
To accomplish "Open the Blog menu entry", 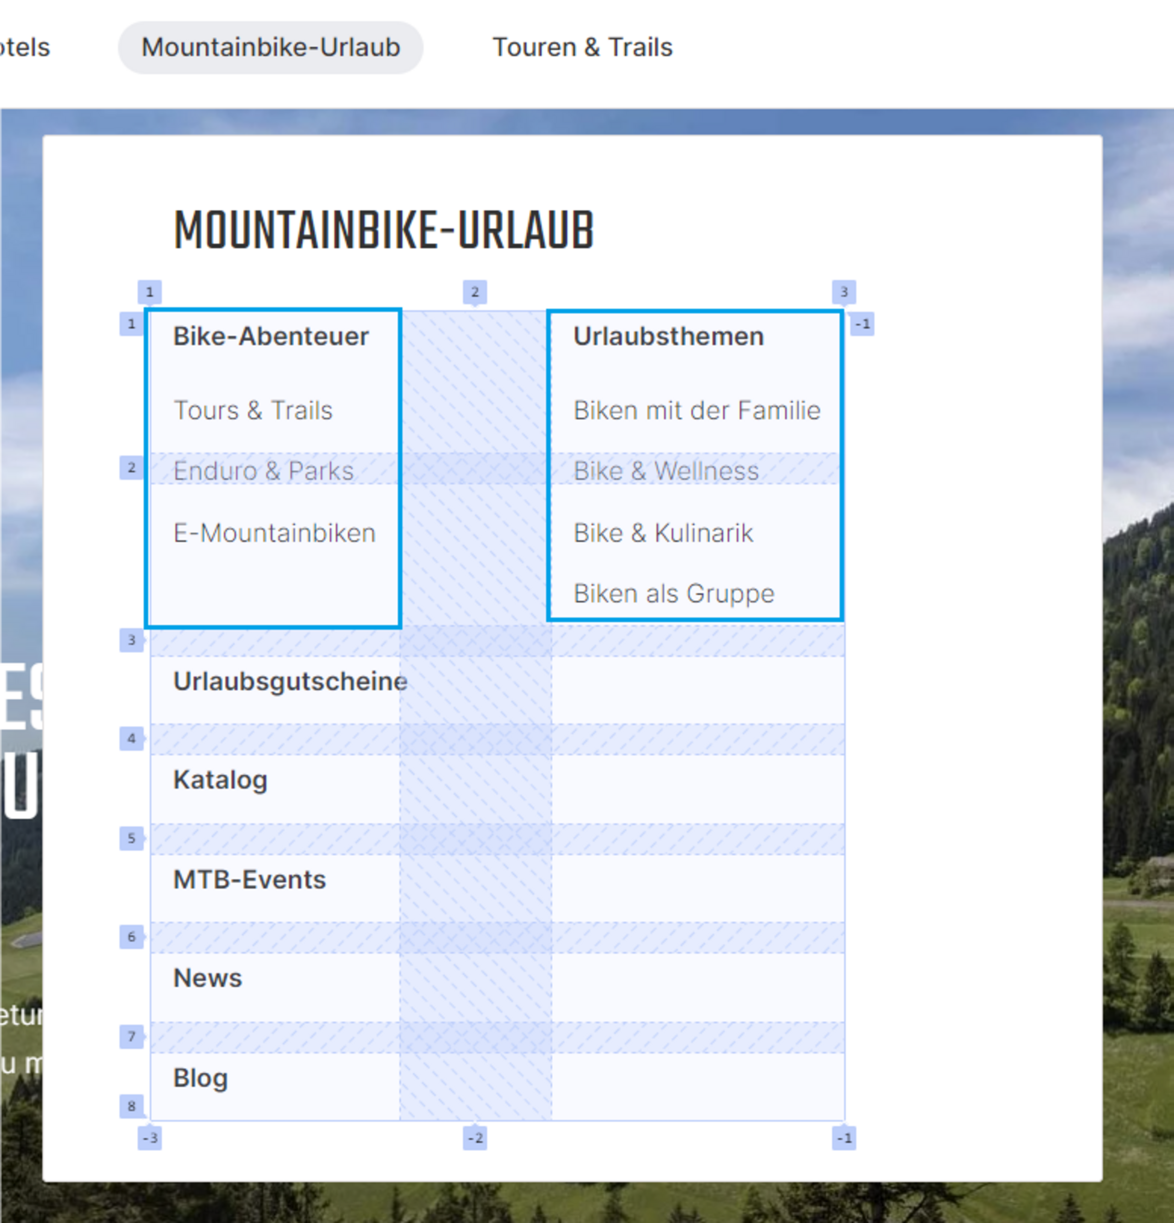I will [200, 1078].
